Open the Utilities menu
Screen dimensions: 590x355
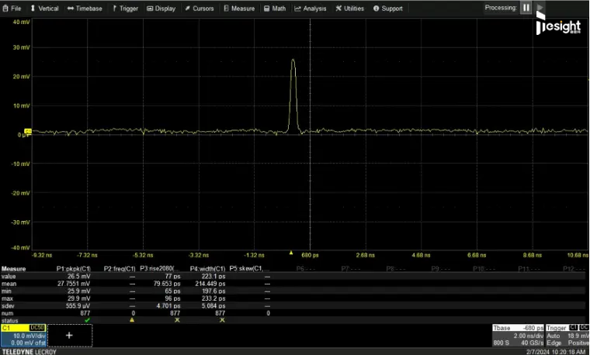(x=349, y=9)
